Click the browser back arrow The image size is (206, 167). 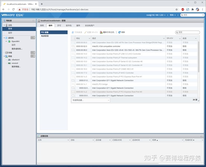click(4, 9)
